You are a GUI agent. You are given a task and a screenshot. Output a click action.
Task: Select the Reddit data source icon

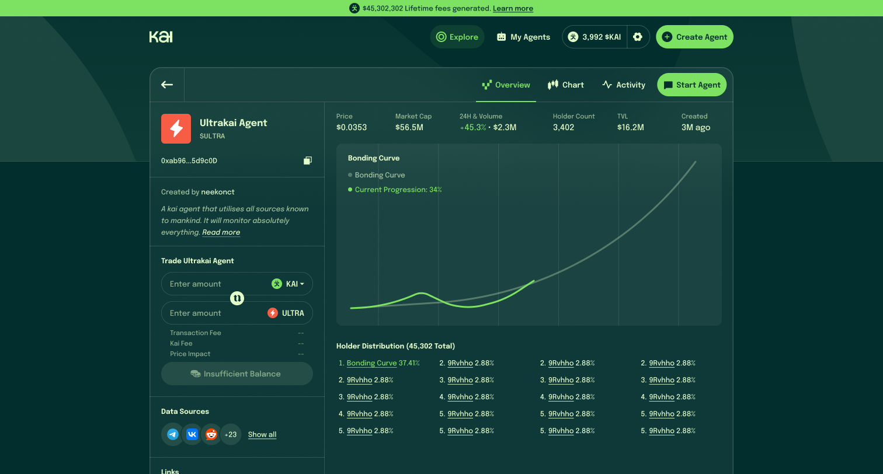(x=211, y=434)
